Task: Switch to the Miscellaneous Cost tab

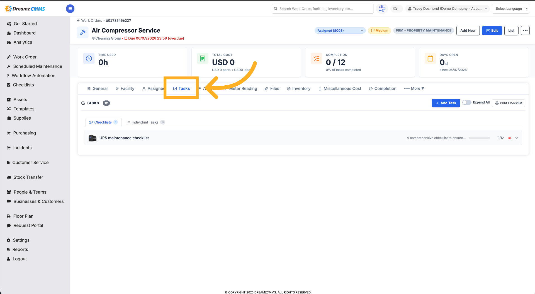Action: tap(340, 88)
